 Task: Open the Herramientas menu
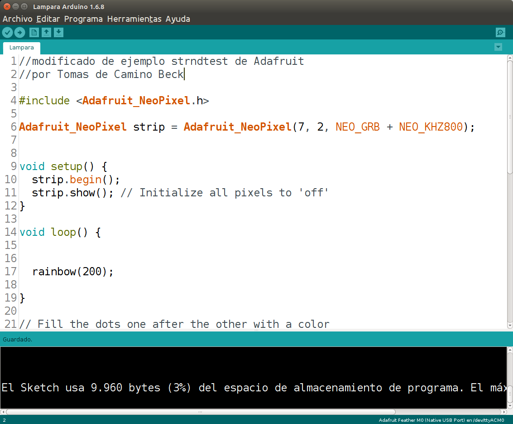(x=134, y=19)
